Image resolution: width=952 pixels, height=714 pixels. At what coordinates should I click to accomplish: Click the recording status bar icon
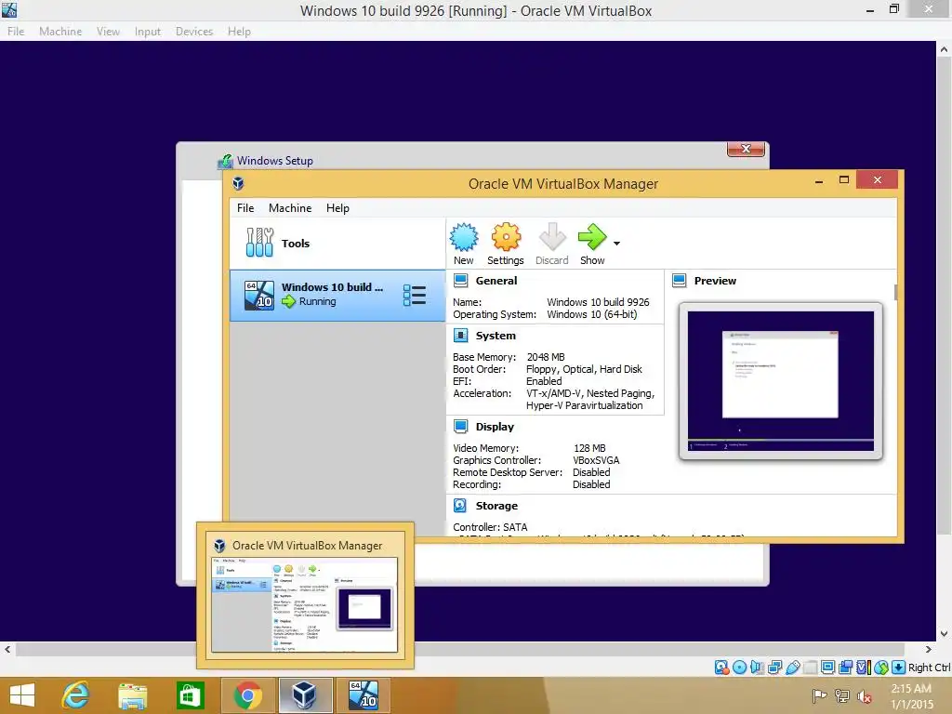(x=845, y=668)
